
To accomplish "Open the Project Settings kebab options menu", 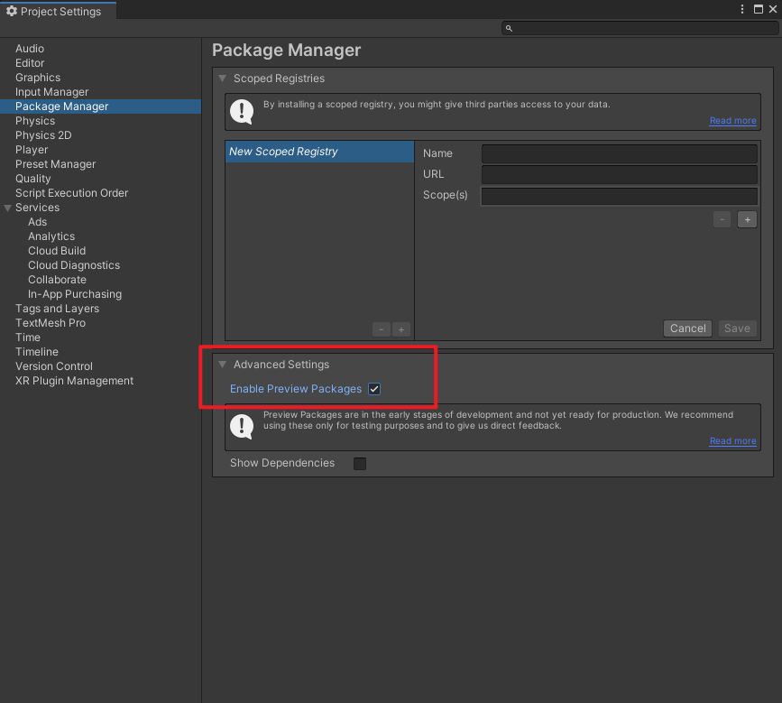I will 742,10.
